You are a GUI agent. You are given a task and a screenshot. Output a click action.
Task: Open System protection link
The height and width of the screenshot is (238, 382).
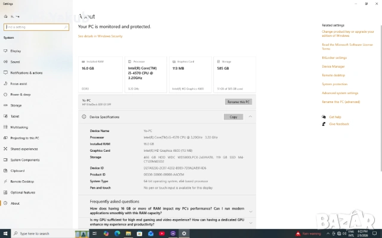pos(334,84)
